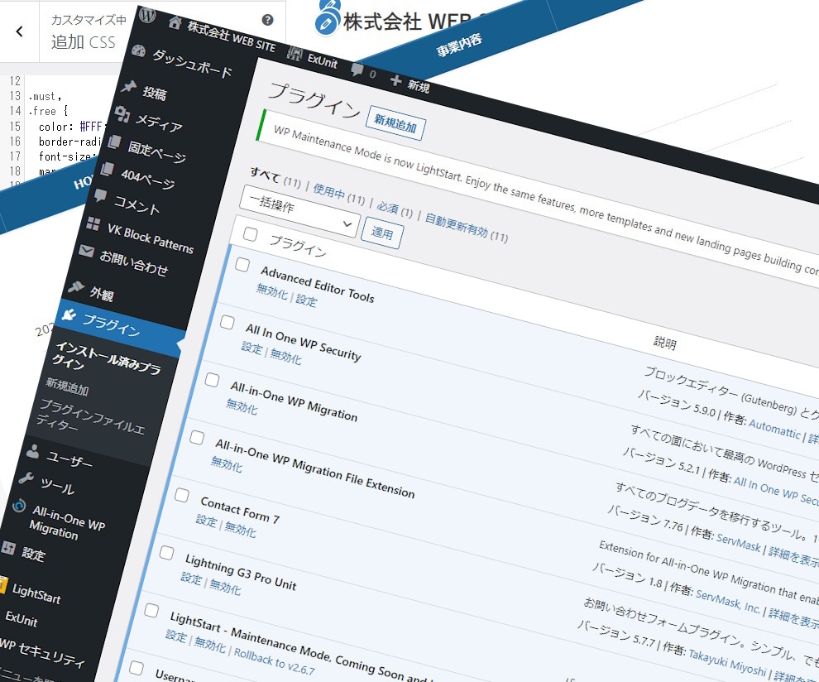Click the WordPress logo in admin bar
The height and width of the screenshot is (682, 819).
click(147, 16)
